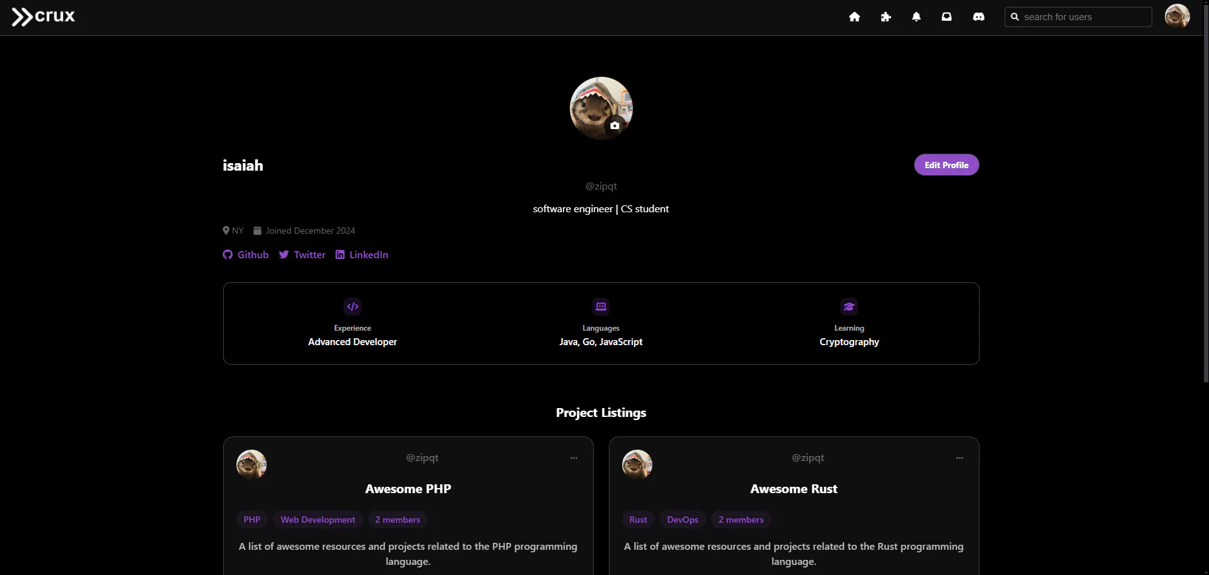The width and height of the screenshot is (1209, 575).
Task: Click Awesome PHP card author avatar
Action: [x=252, y=465]
